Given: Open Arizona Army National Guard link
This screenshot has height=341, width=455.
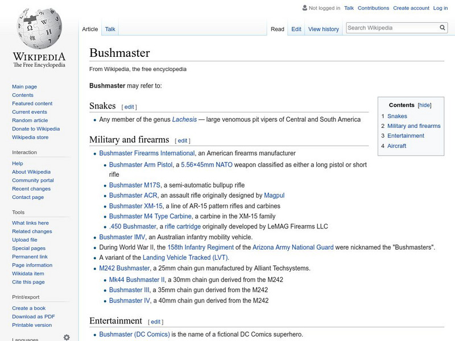Looking at the screenshot, I should (x=293, y=247).
